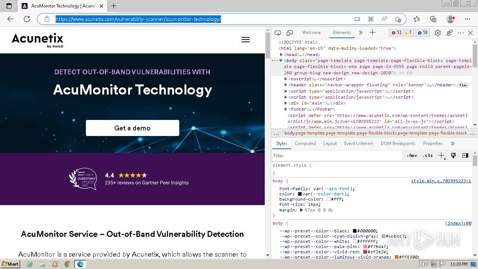Open the Event Listeners tab
The image size is (478, 269).
point(358,143)
